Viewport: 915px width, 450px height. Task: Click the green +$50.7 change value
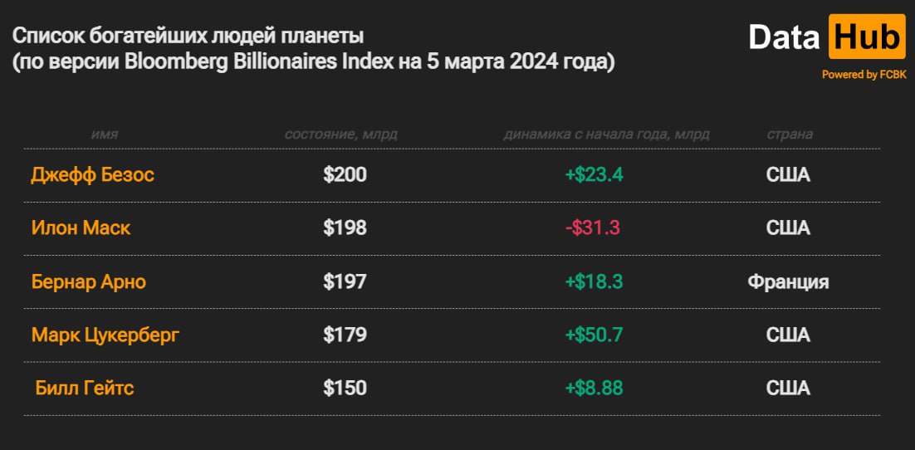[594, 335]
